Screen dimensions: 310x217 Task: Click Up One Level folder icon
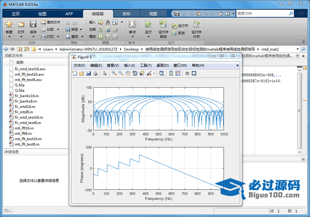(x=20, y=49)
